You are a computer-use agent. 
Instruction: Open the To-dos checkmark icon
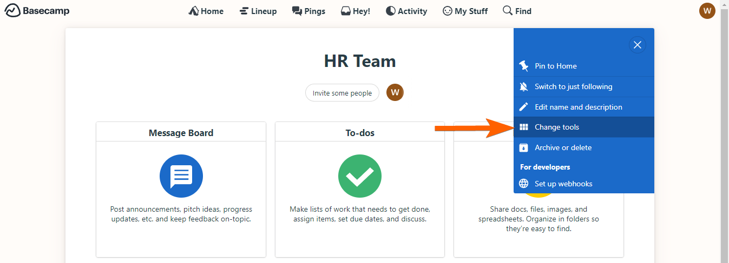tap(359, 176)
